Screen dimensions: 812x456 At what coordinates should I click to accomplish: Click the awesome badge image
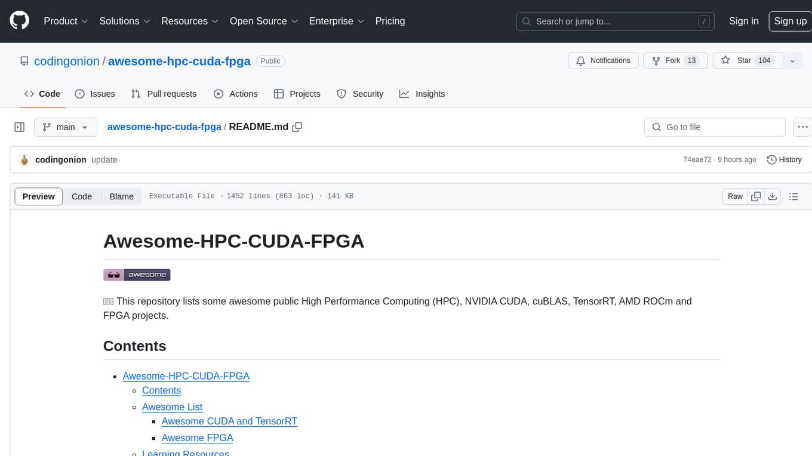(137, 275)
